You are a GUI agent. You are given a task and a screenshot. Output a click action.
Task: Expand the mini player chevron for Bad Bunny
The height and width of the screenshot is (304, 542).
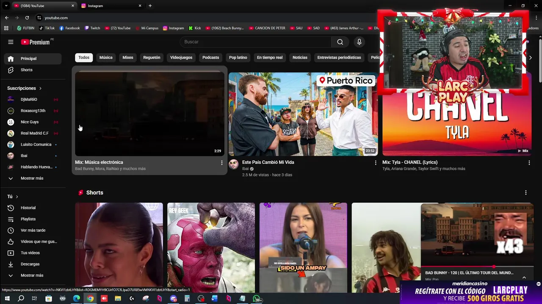coord(524,277)
